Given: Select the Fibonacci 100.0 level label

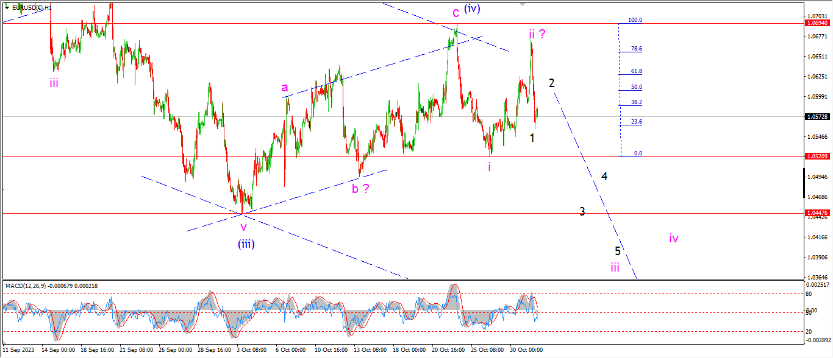Looking at the screenshot, I should [x=635, y=20].
